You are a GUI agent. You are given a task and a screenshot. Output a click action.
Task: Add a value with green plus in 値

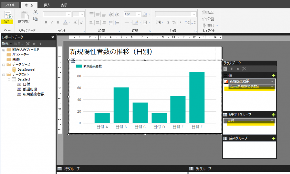click(x=273, y=75)
